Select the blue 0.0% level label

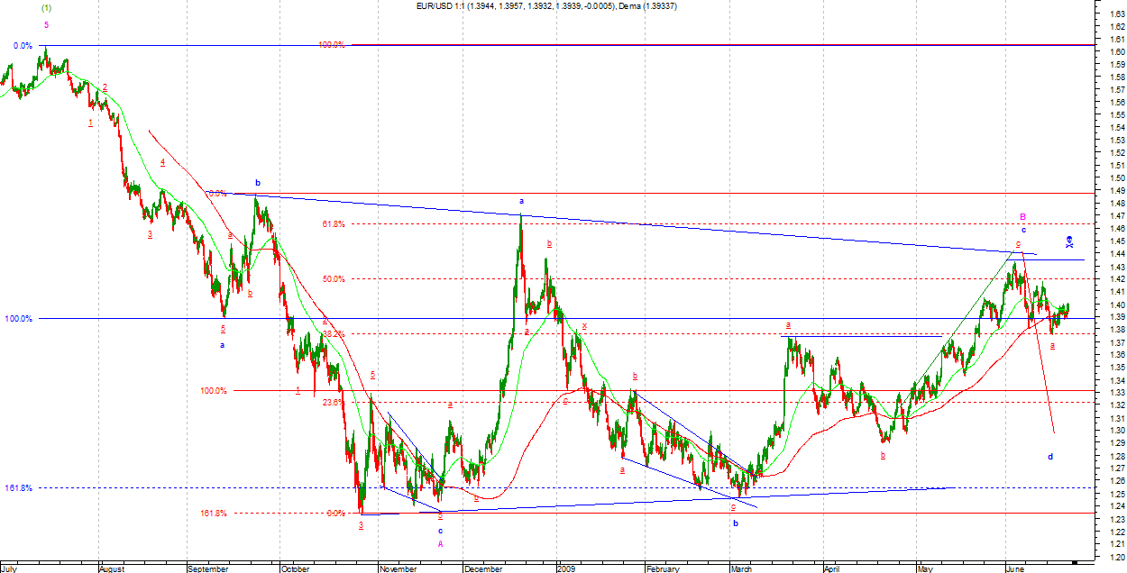pyautogui.click(x=23, y=46)
